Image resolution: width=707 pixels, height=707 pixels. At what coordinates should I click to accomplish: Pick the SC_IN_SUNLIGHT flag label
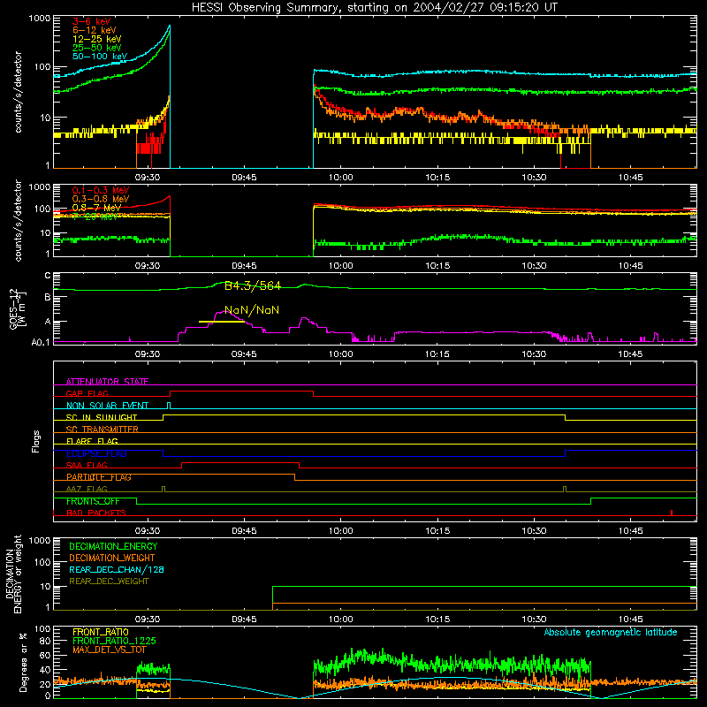pyautogui.click(x=102, y=417)
